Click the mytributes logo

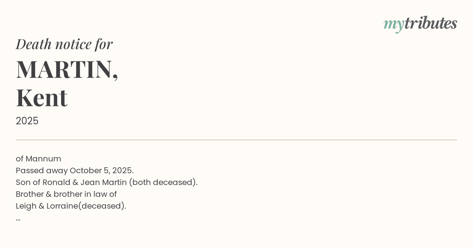[420, 24]
